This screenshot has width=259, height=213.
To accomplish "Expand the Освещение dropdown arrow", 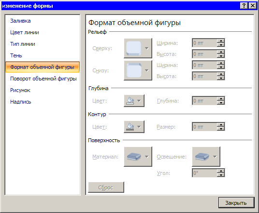I will point(215,157).
